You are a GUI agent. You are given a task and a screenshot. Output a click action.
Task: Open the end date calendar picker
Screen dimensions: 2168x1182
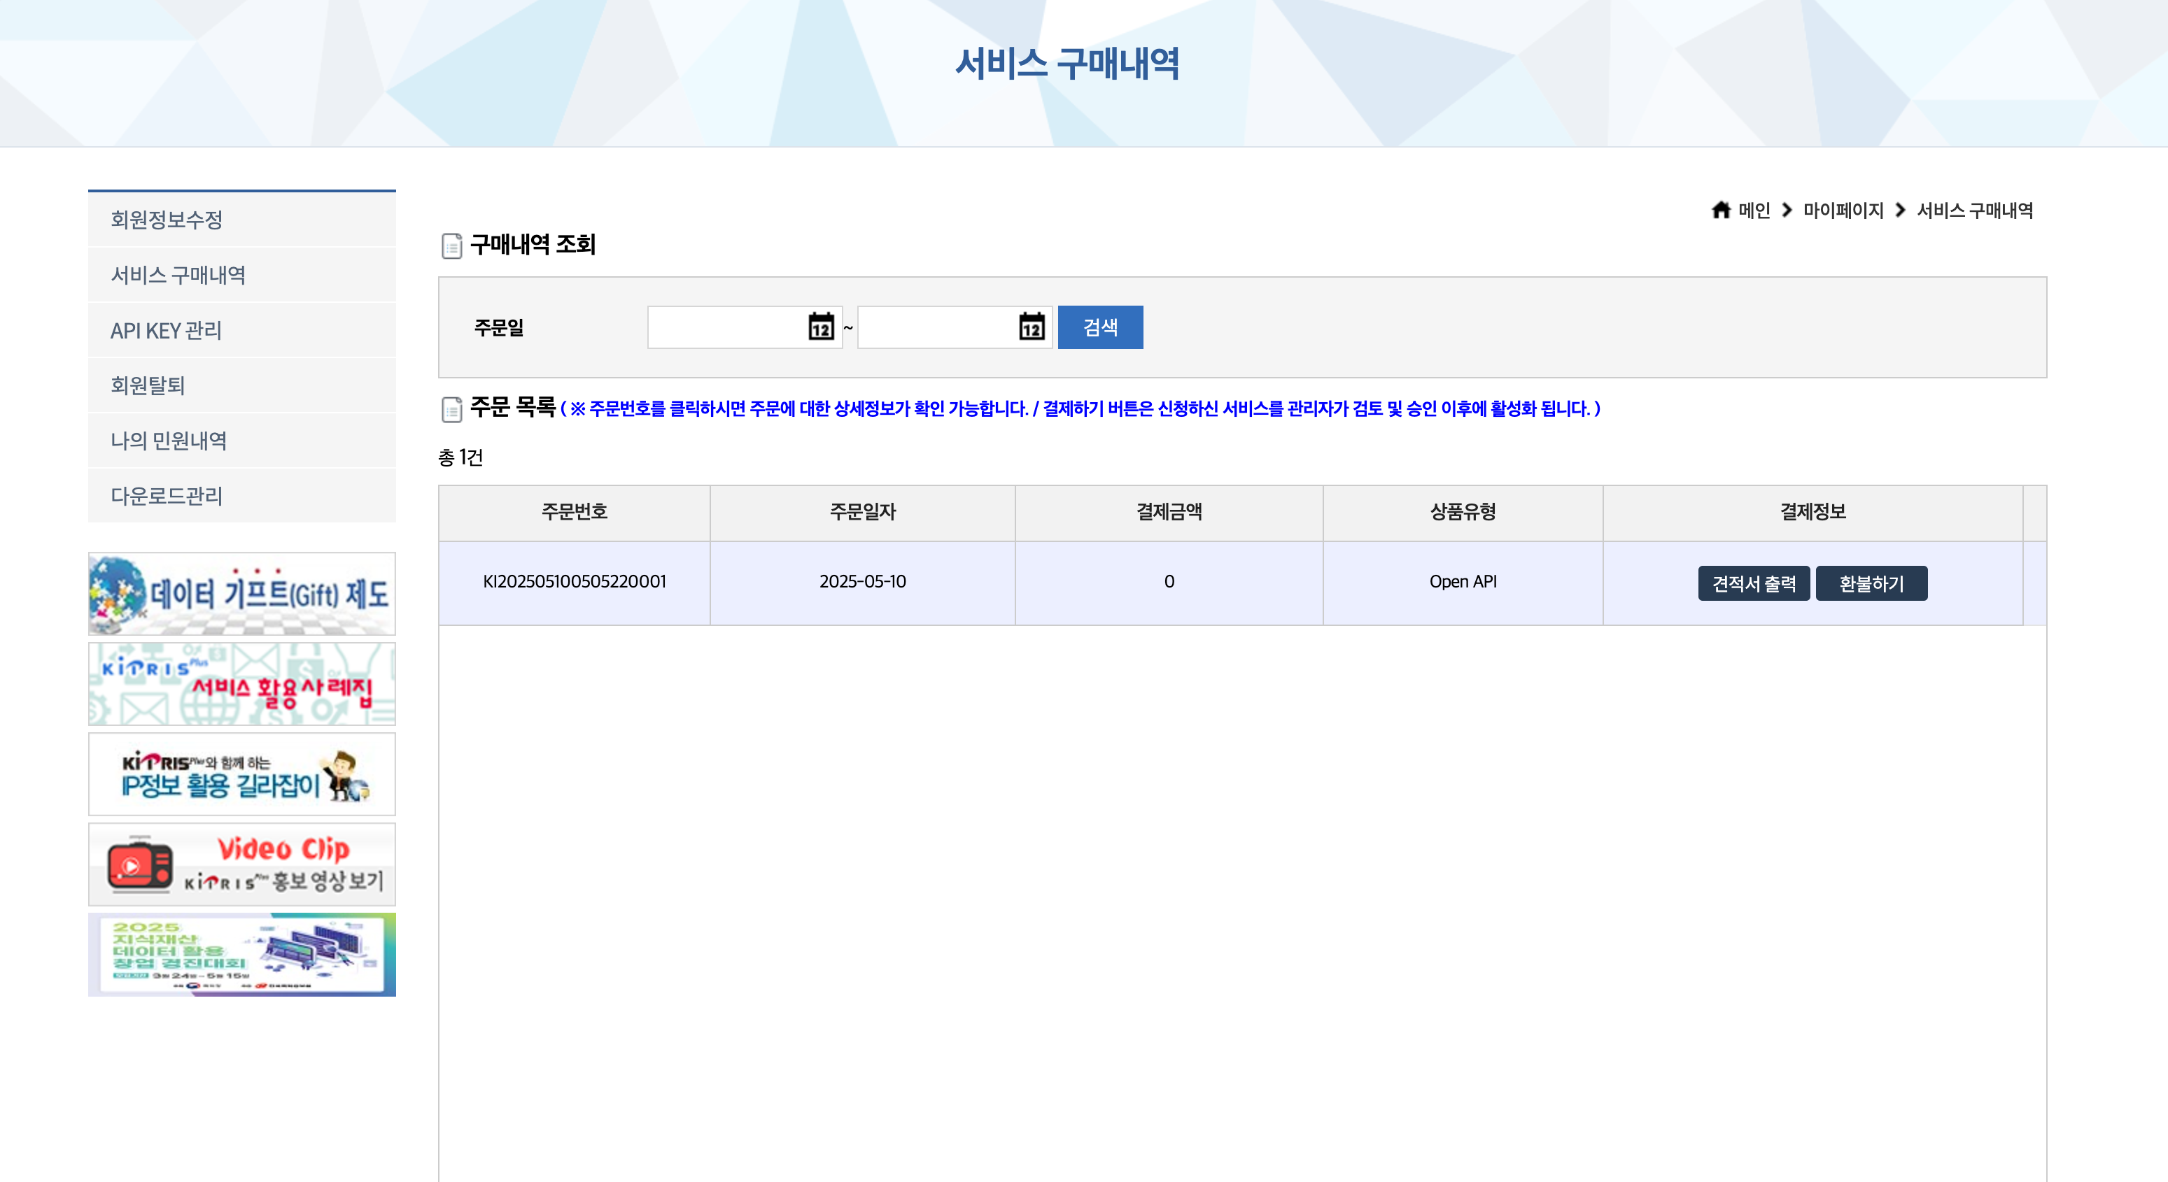(1031, 327)
